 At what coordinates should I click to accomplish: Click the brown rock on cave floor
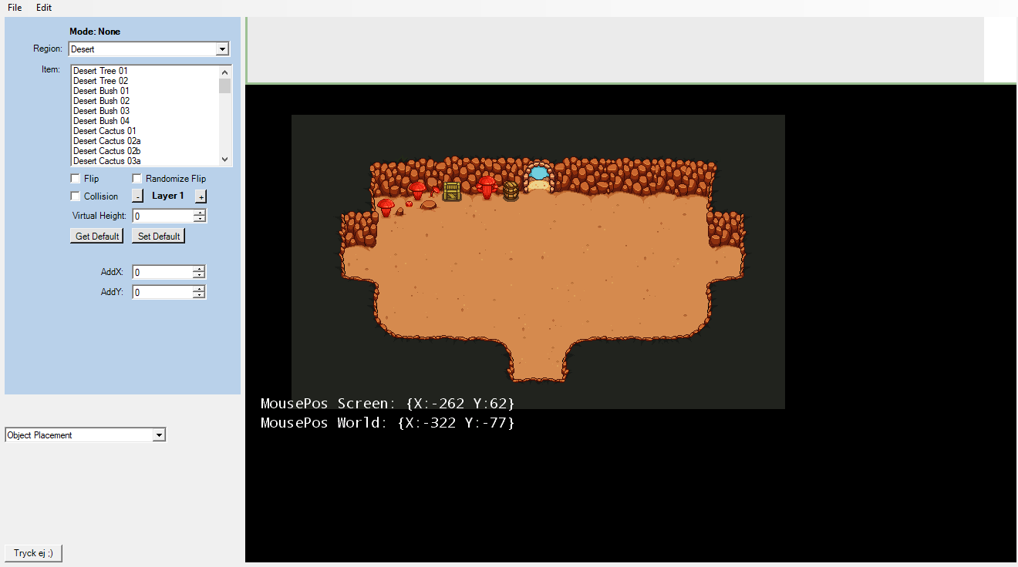click(428, 204)
